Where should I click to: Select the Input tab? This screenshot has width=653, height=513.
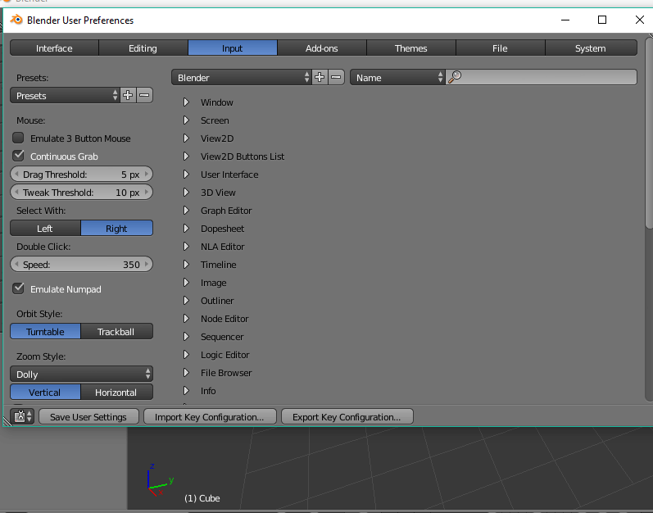tap(233, 48)
